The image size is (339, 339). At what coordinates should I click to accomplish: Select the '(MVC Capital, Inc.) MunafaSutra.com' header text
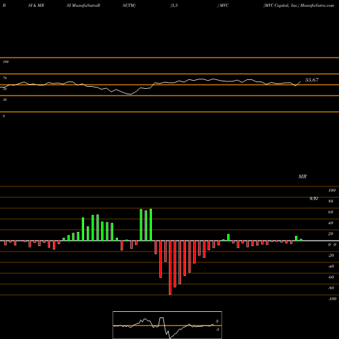click(298, 5)
